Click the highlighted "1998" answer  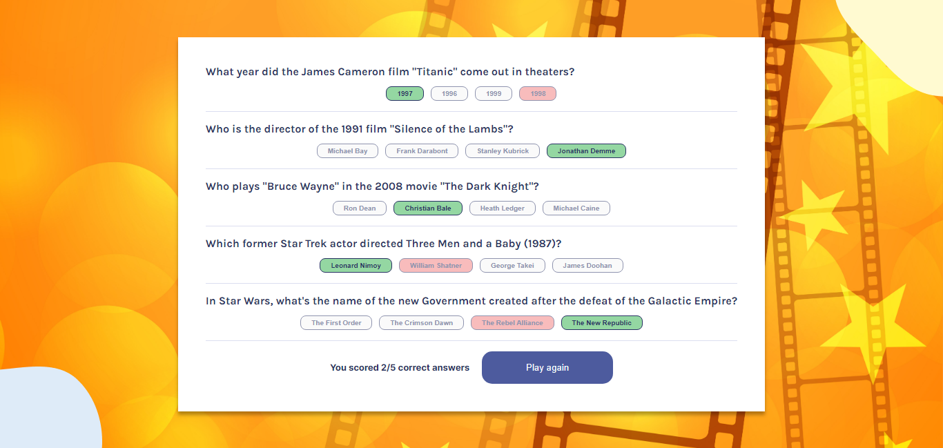coord(537,93)
